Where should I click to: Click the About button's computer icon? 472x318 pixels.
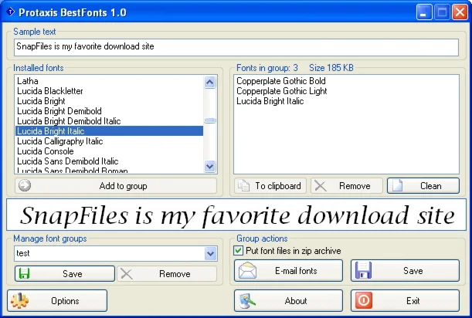(x=247, y=301)
